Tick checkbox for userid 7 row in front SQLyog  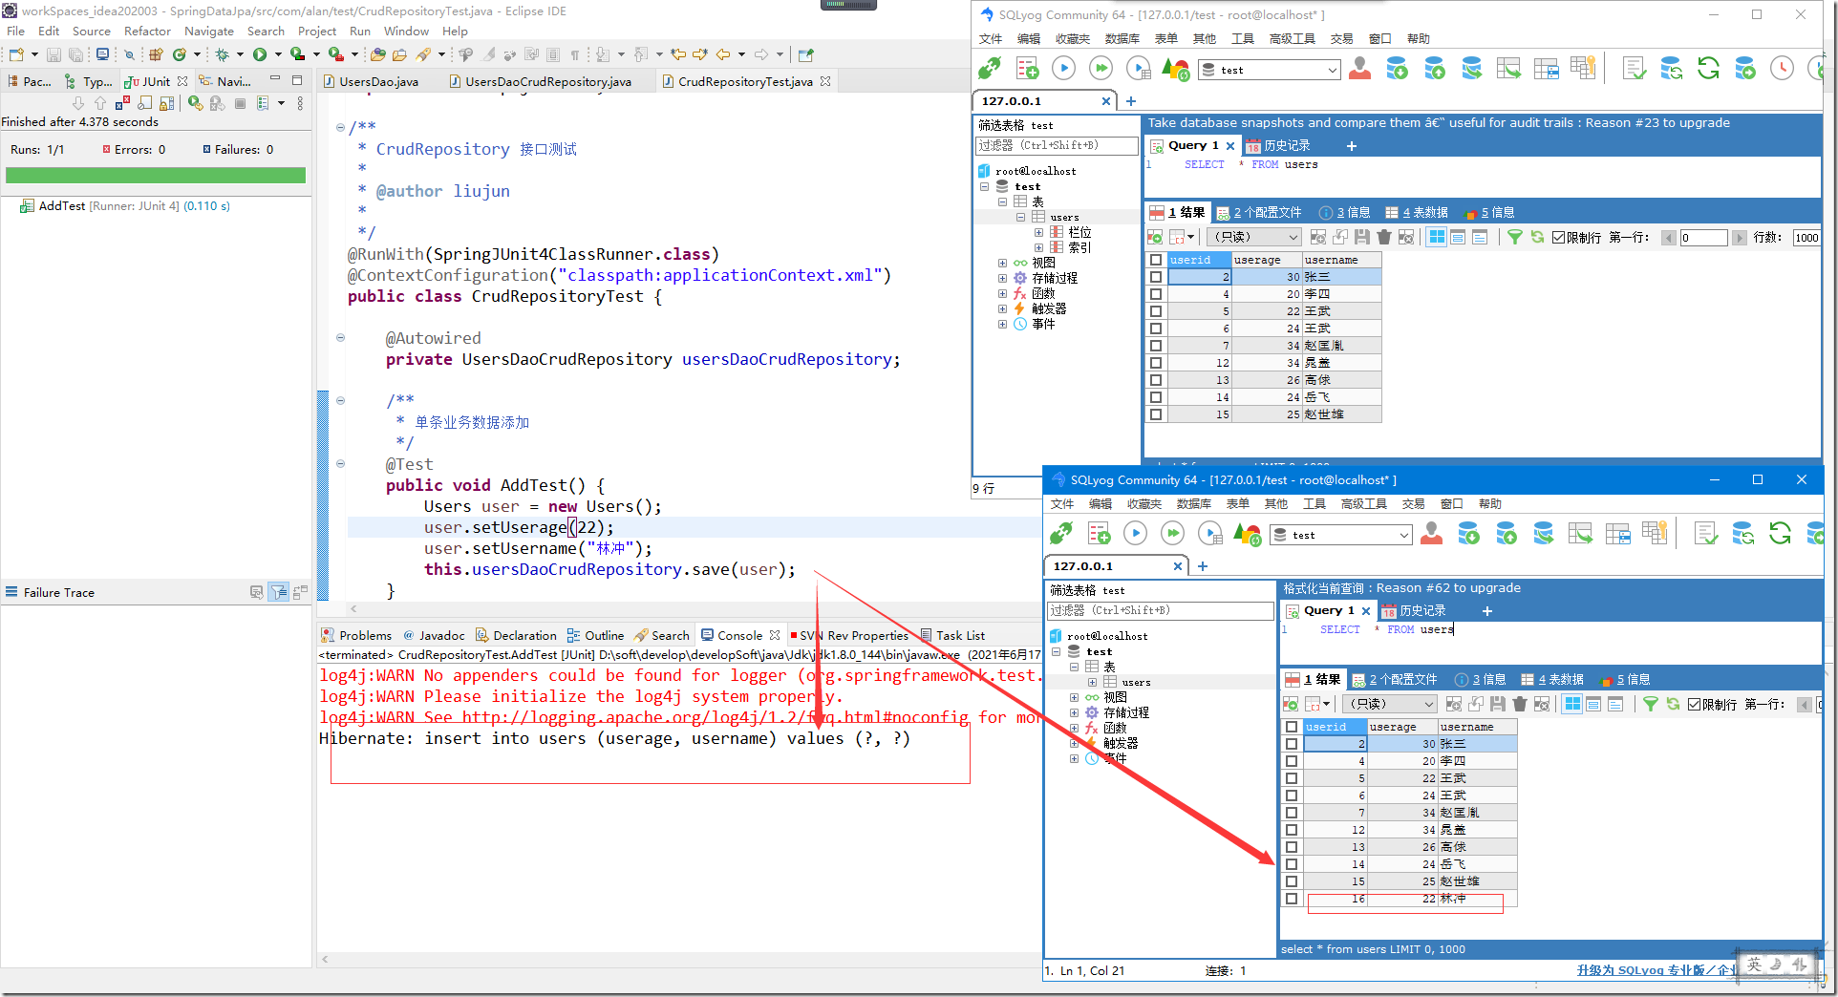coord(1292,813)
